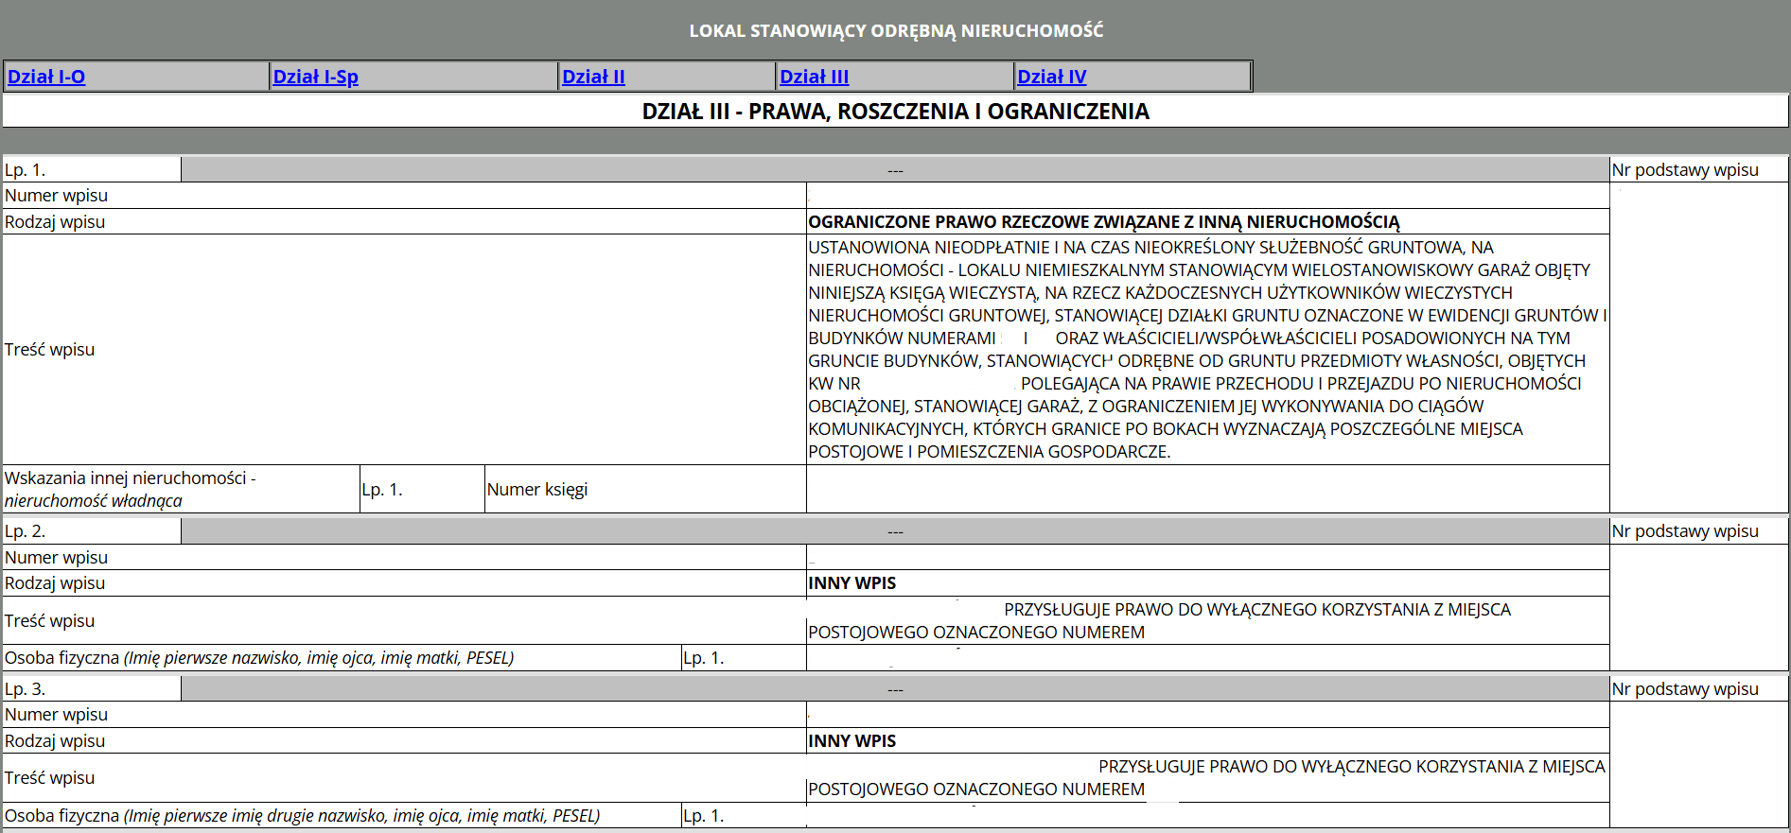Click the 'Numer księgi' label cell

pos(536,490)
